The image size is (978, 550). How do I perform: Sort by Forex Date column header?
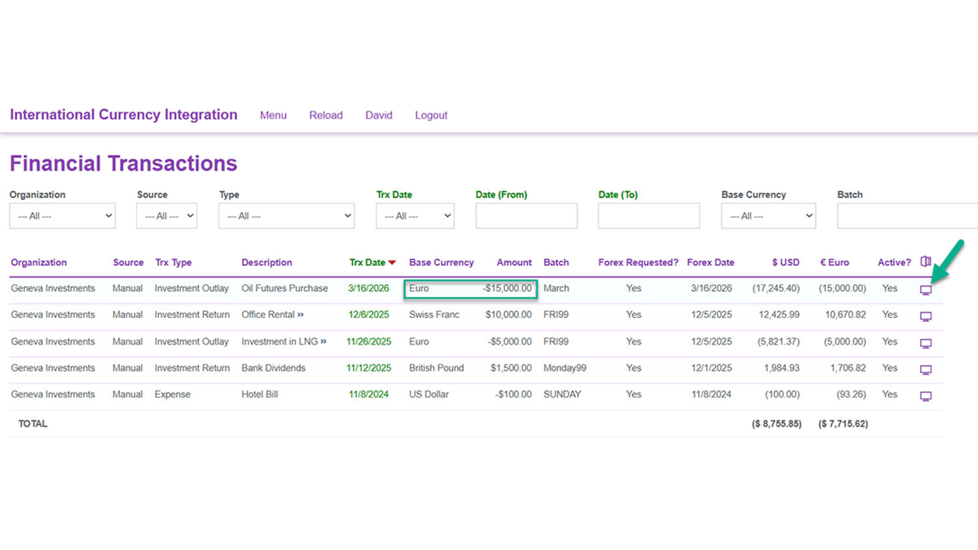pos(711,263)
